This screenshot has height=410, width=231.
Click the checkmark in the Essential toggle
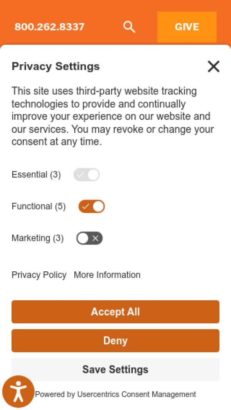(81, 174)
